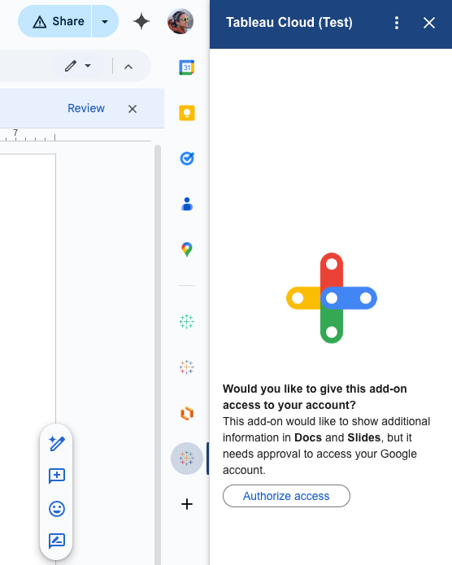The width and height of the screenshot is (452, 565).
Task: Click the Gemini sparkle icon
Action: 141,22
